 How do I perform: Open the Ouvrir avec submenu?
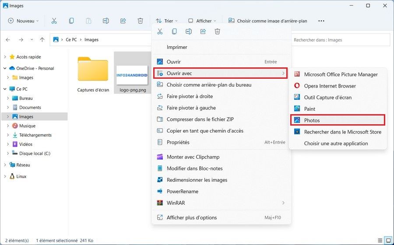pyautogui.click(x=220, y=73)
